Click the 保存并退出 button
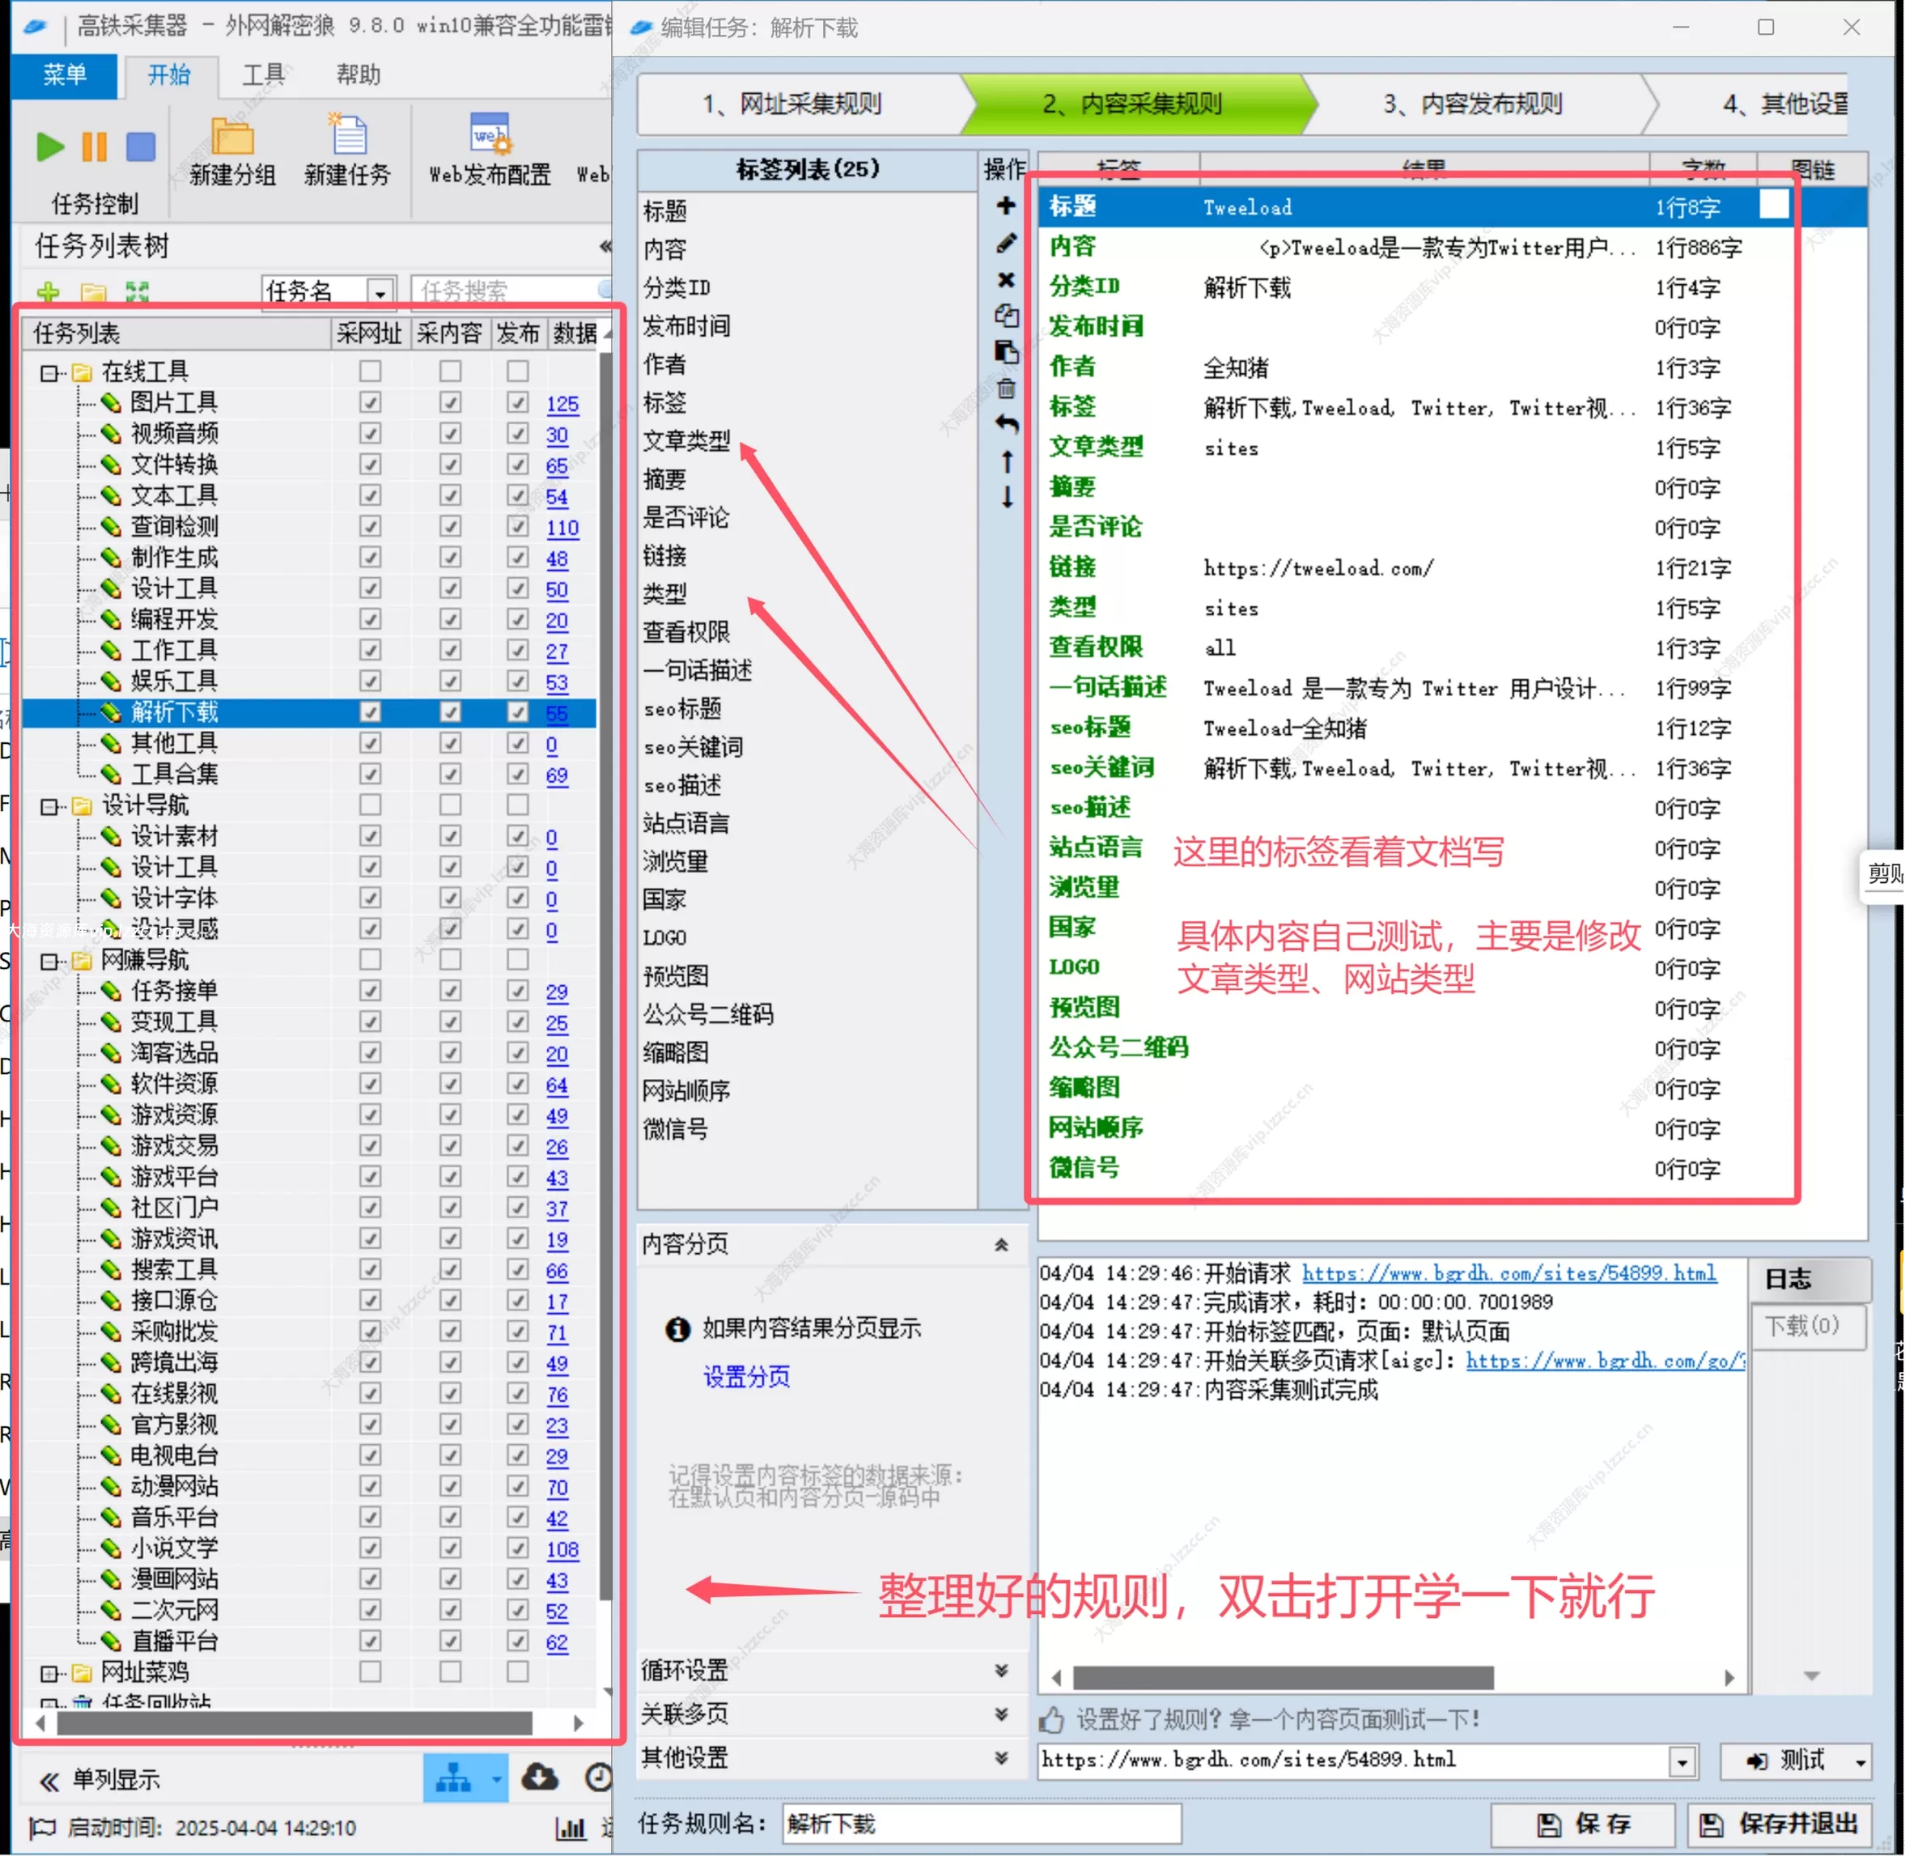Screen dimensions: 1905x1856 [x=1780, y=1823]
